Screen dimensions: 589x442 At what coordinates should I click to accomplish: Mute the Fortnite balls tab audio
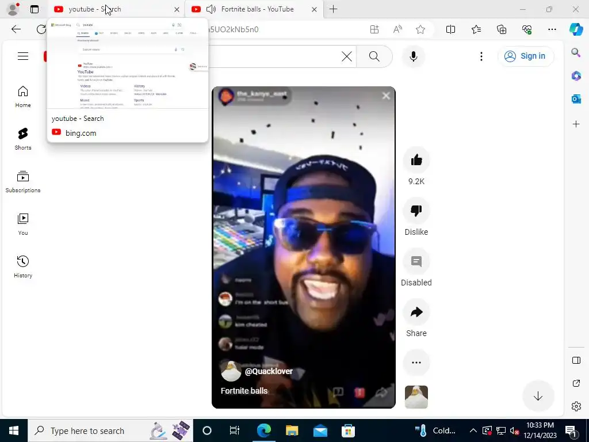click(x=211, y=9)
